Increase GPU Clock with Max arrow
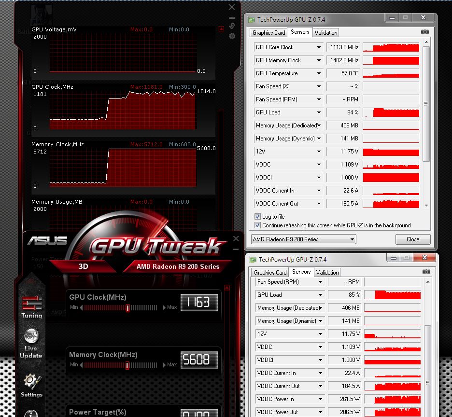This screenshot has width=452, height=417. coord(164,307)
